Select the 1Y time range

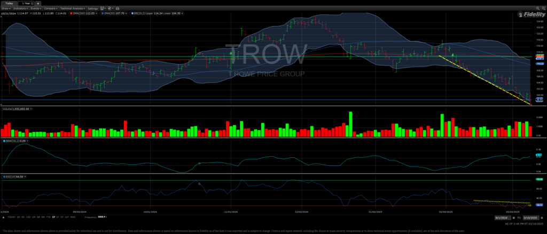pos(54,217)
